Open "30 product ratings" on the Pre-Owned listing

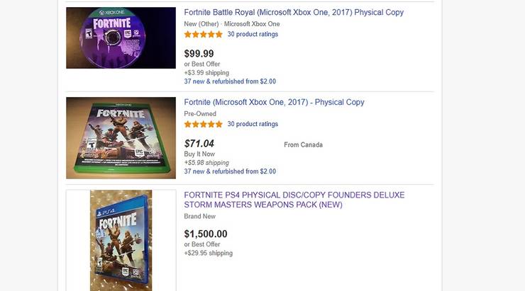(x=253, y=124)
